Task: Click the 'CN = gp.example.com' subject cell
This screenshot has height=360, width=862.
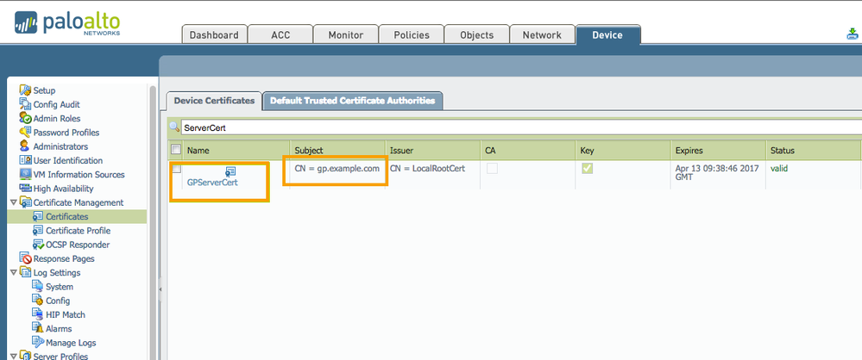Action: pyautogui.click(x=337, y=169)
